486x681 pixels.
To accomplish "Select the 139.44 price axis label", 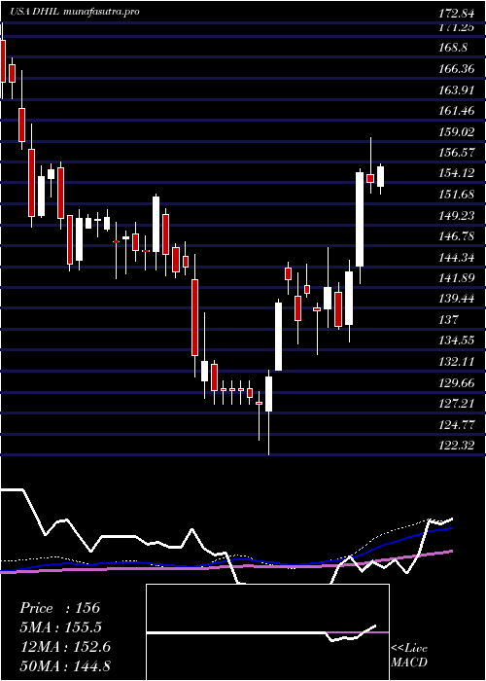I will click(x=456, y=299).
